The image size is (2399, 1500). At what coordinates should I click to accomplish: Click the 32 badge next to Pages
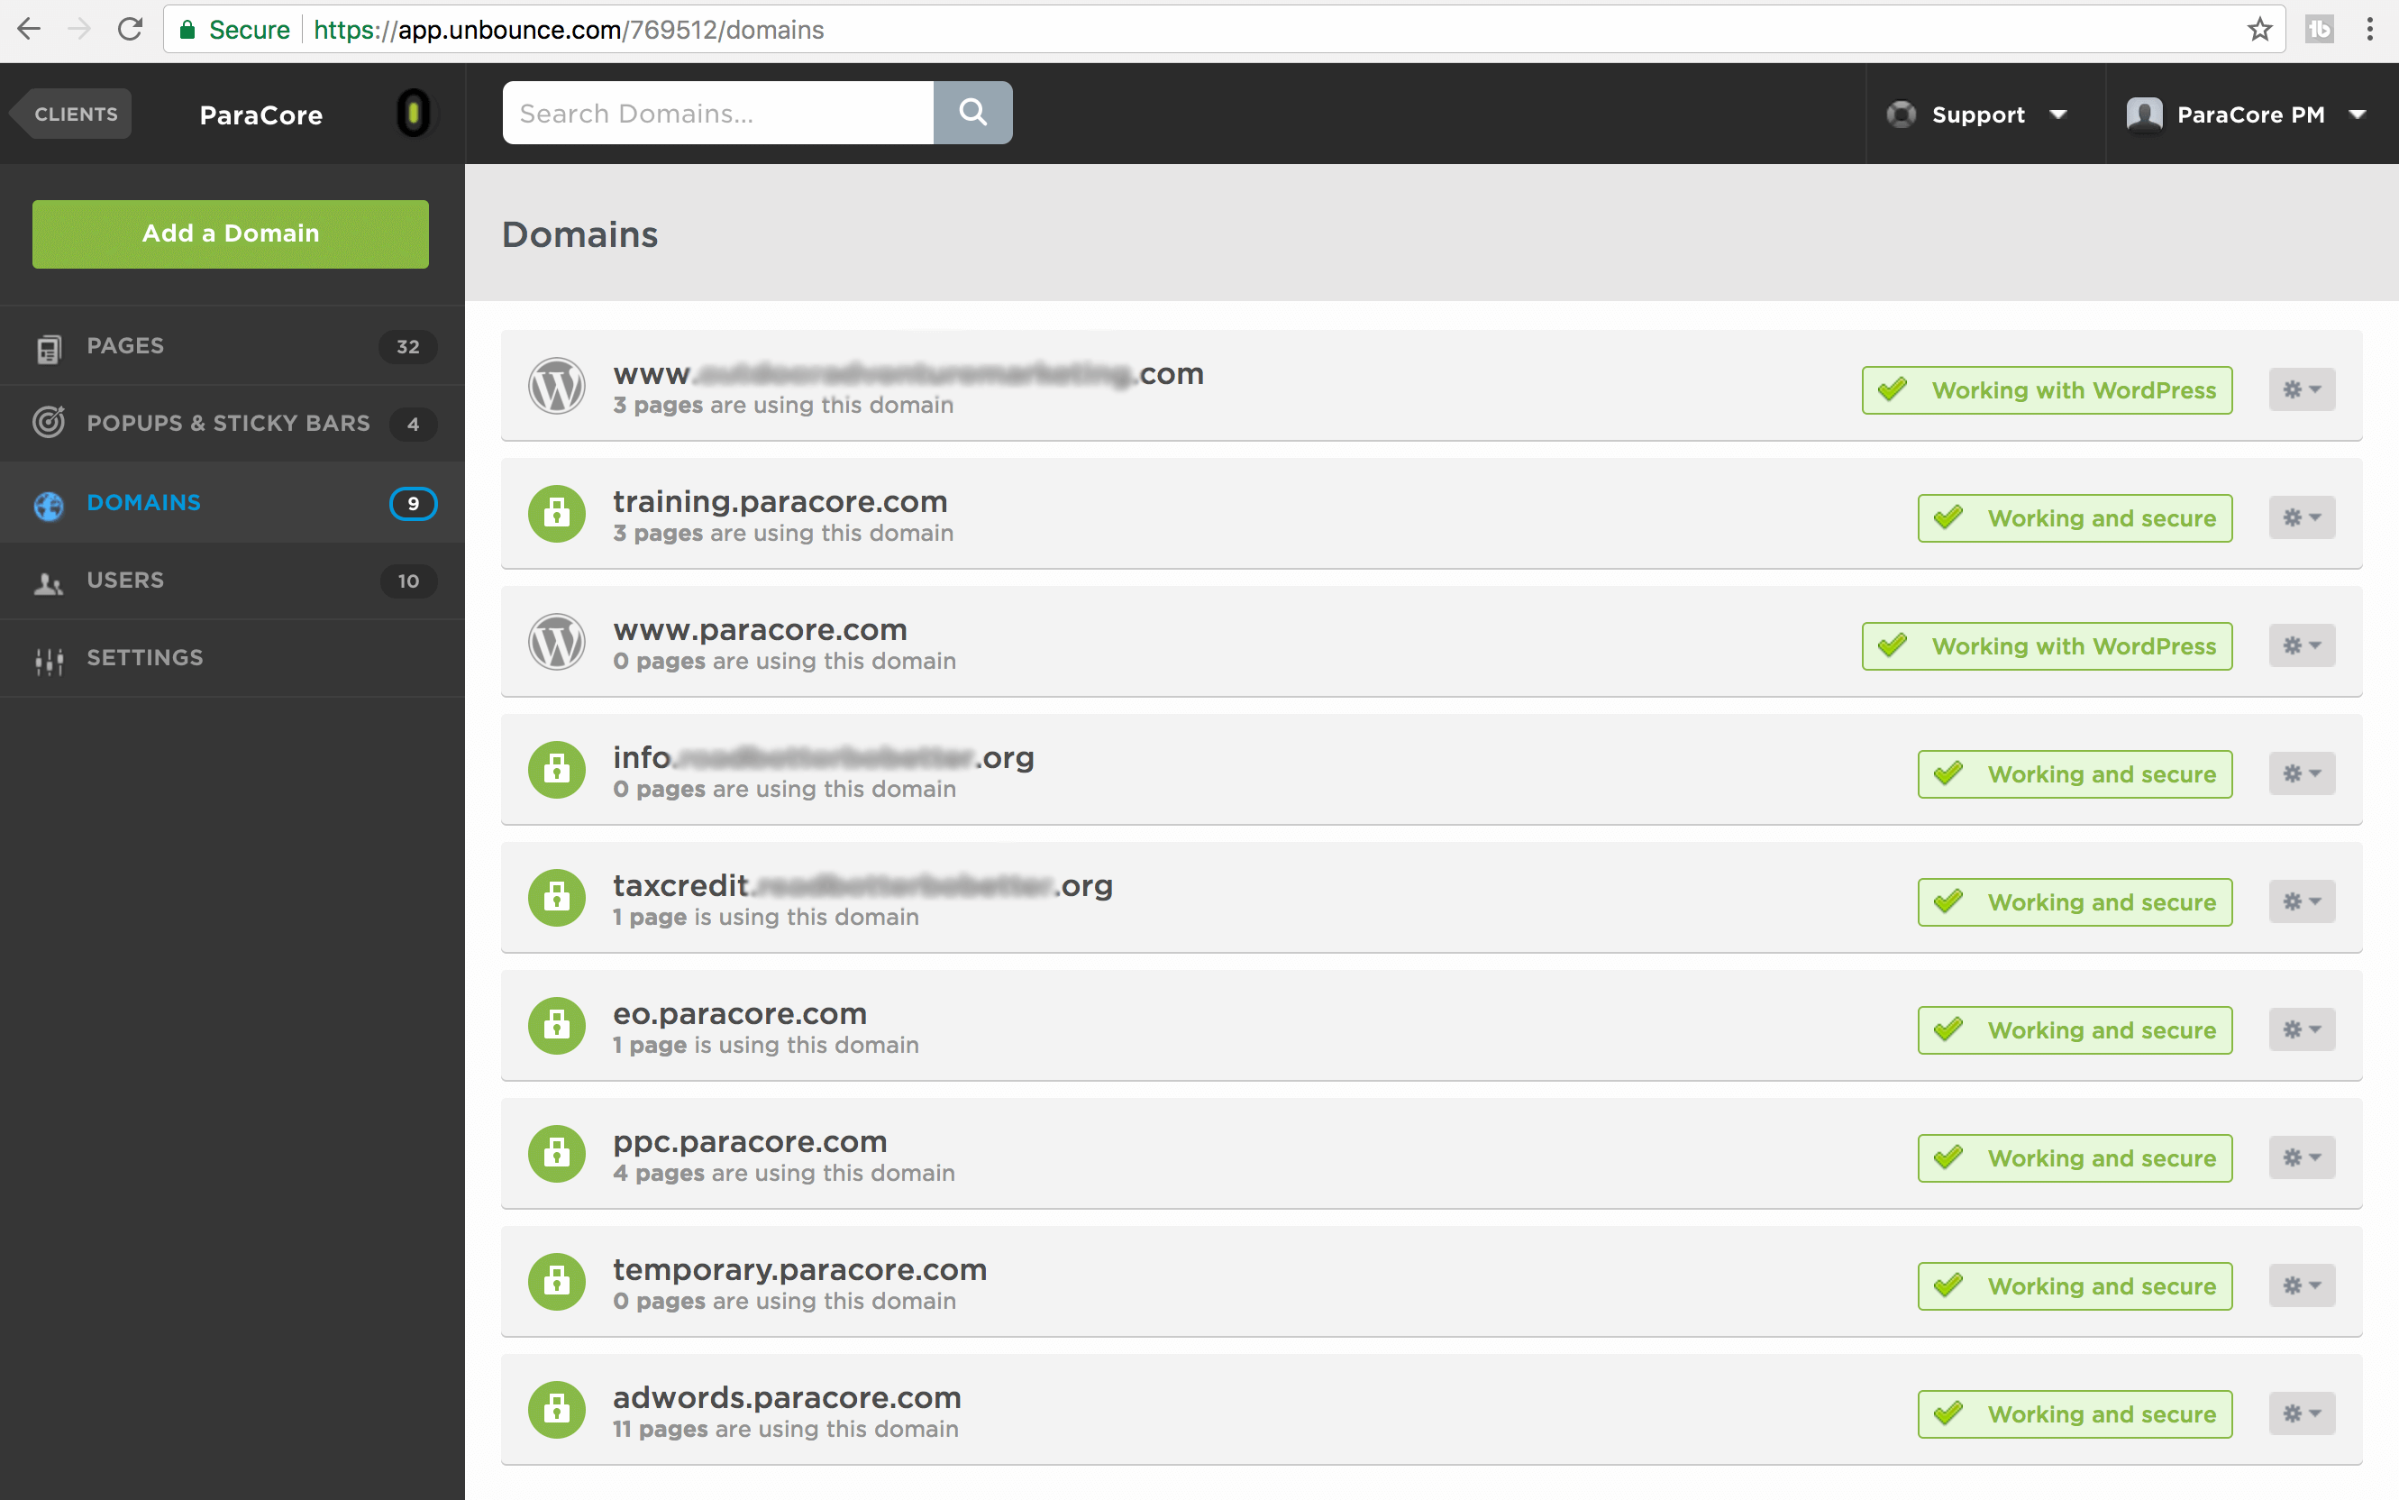click(x=407, y=346)
